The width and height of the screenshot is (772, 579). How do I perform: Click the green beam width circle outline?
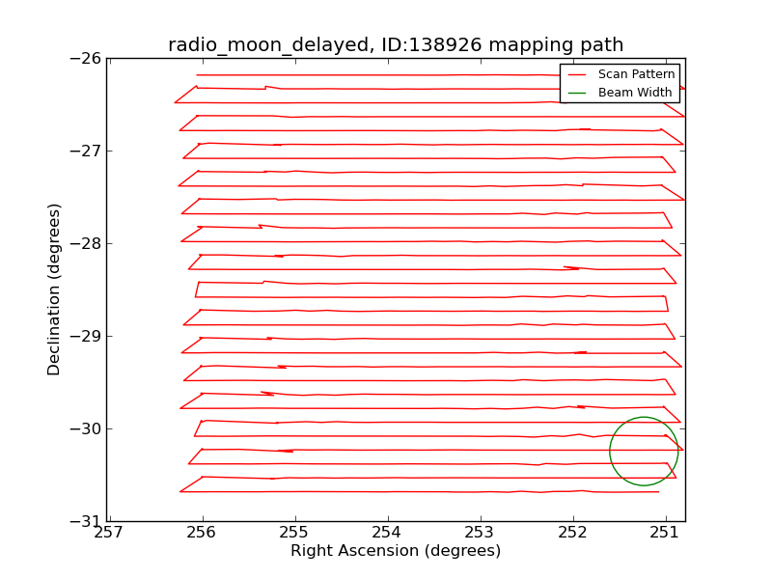[x=610, y=452]
